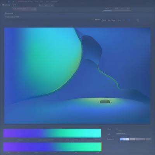
Task: Click the second small icon in the title bar
Action: (x=14, y=2)
